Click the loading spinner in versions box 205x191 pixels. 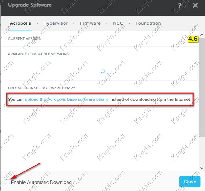[103, 71]
